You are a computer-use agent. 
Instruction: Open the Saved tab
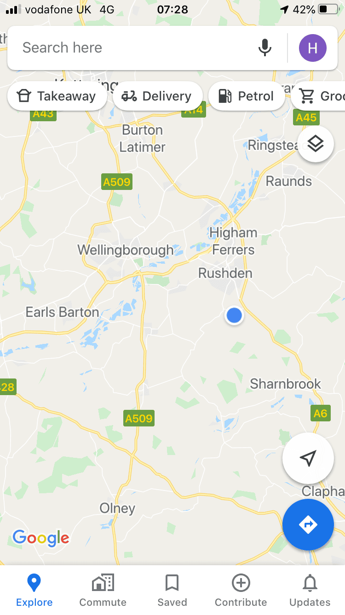click(172, 590)
